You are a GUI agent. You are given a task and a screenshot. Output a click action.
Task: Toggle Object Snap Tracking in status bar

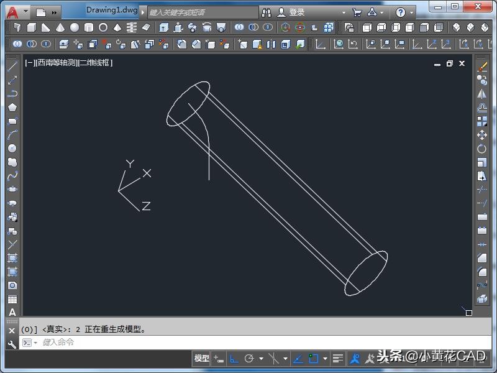pyautogui.click(x=298, y=359)
